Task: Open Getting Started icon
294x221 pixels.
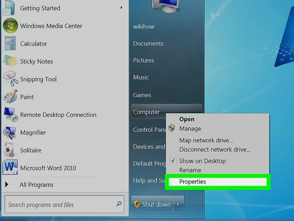Action: 9,8
